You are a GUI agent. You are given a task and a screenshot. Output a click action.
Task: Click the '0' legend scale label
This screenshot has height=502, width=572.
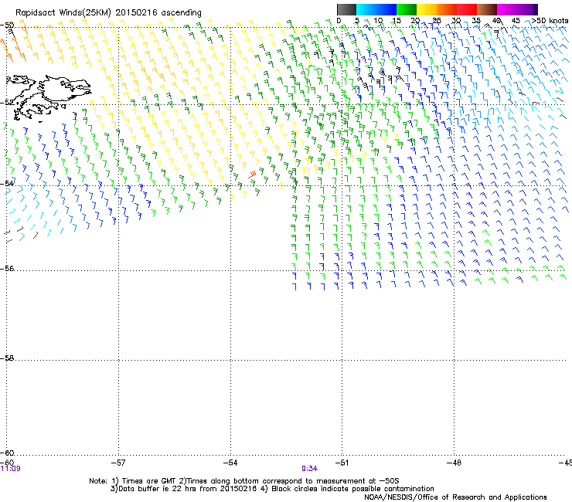click(x=339, y=21)
